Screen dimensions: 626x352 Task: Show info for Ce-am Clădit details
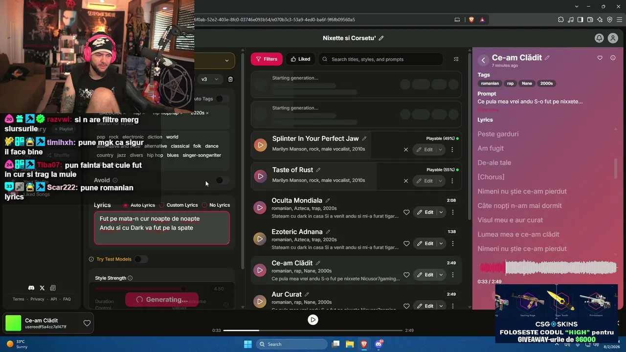613,58
